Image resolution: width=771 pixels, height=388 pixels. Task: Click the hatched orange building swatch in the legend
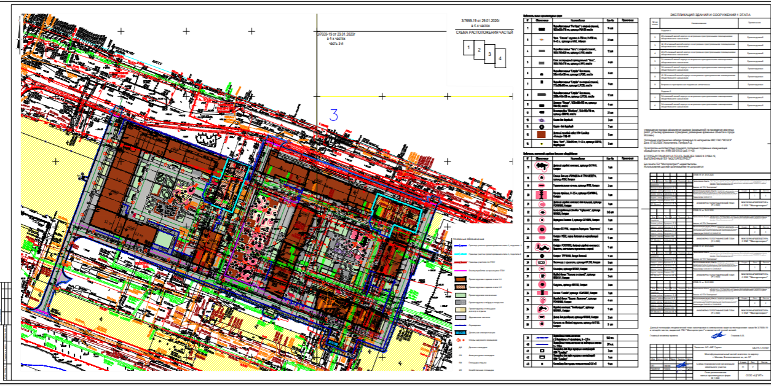point(461,287)
